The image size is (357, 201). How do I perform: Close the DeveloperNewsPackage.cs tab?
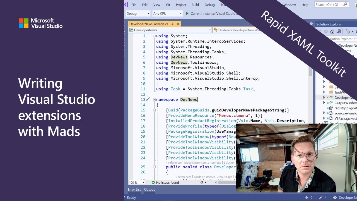[x=178, y=24]
